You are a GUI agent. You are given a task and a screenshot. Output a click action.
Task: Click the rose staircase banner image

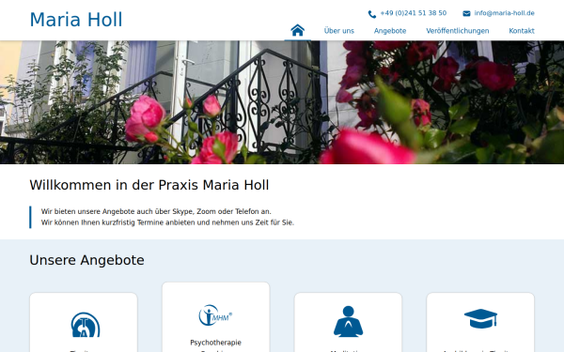(x=282, y=102)
